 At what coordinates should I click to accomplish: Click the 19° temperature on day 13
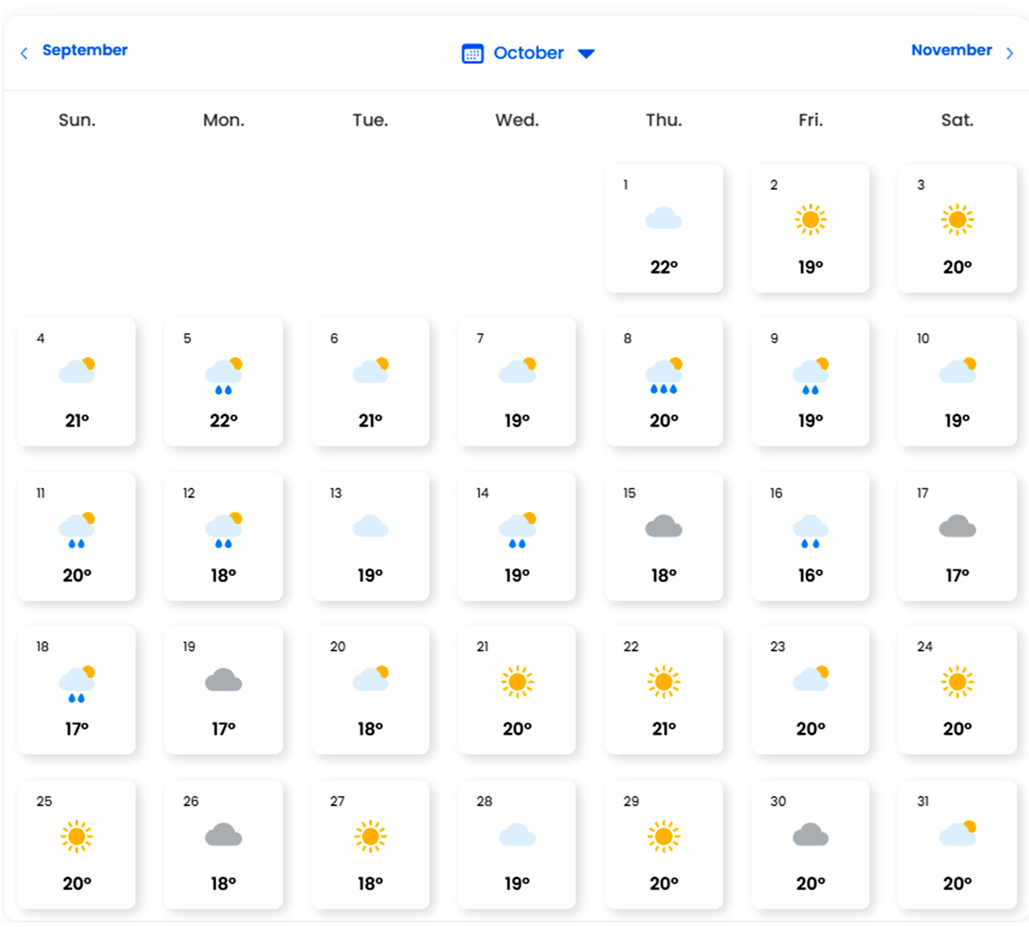click(x=370, y=575)
